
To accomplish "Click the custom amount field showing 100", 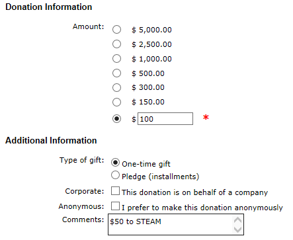I will click(165, 119).
